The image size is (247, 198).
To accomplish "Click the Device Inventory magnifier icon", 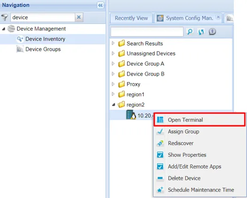I will click(20, 39).
